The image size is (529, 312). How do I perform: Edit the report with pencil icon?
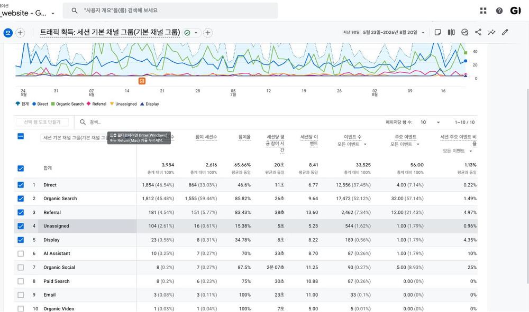click(x=505, y=32)
